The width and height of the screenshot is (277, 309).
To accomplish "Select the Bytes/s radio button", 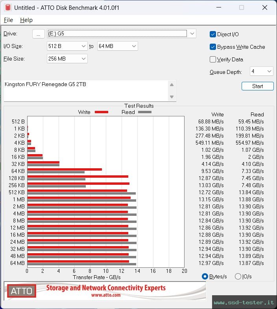I will [205, 276].
